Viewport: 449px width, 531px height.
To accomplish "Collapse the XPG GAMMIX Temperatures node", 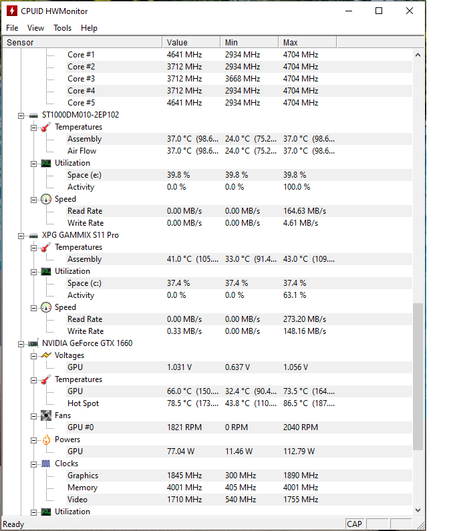I will [33, 248].
